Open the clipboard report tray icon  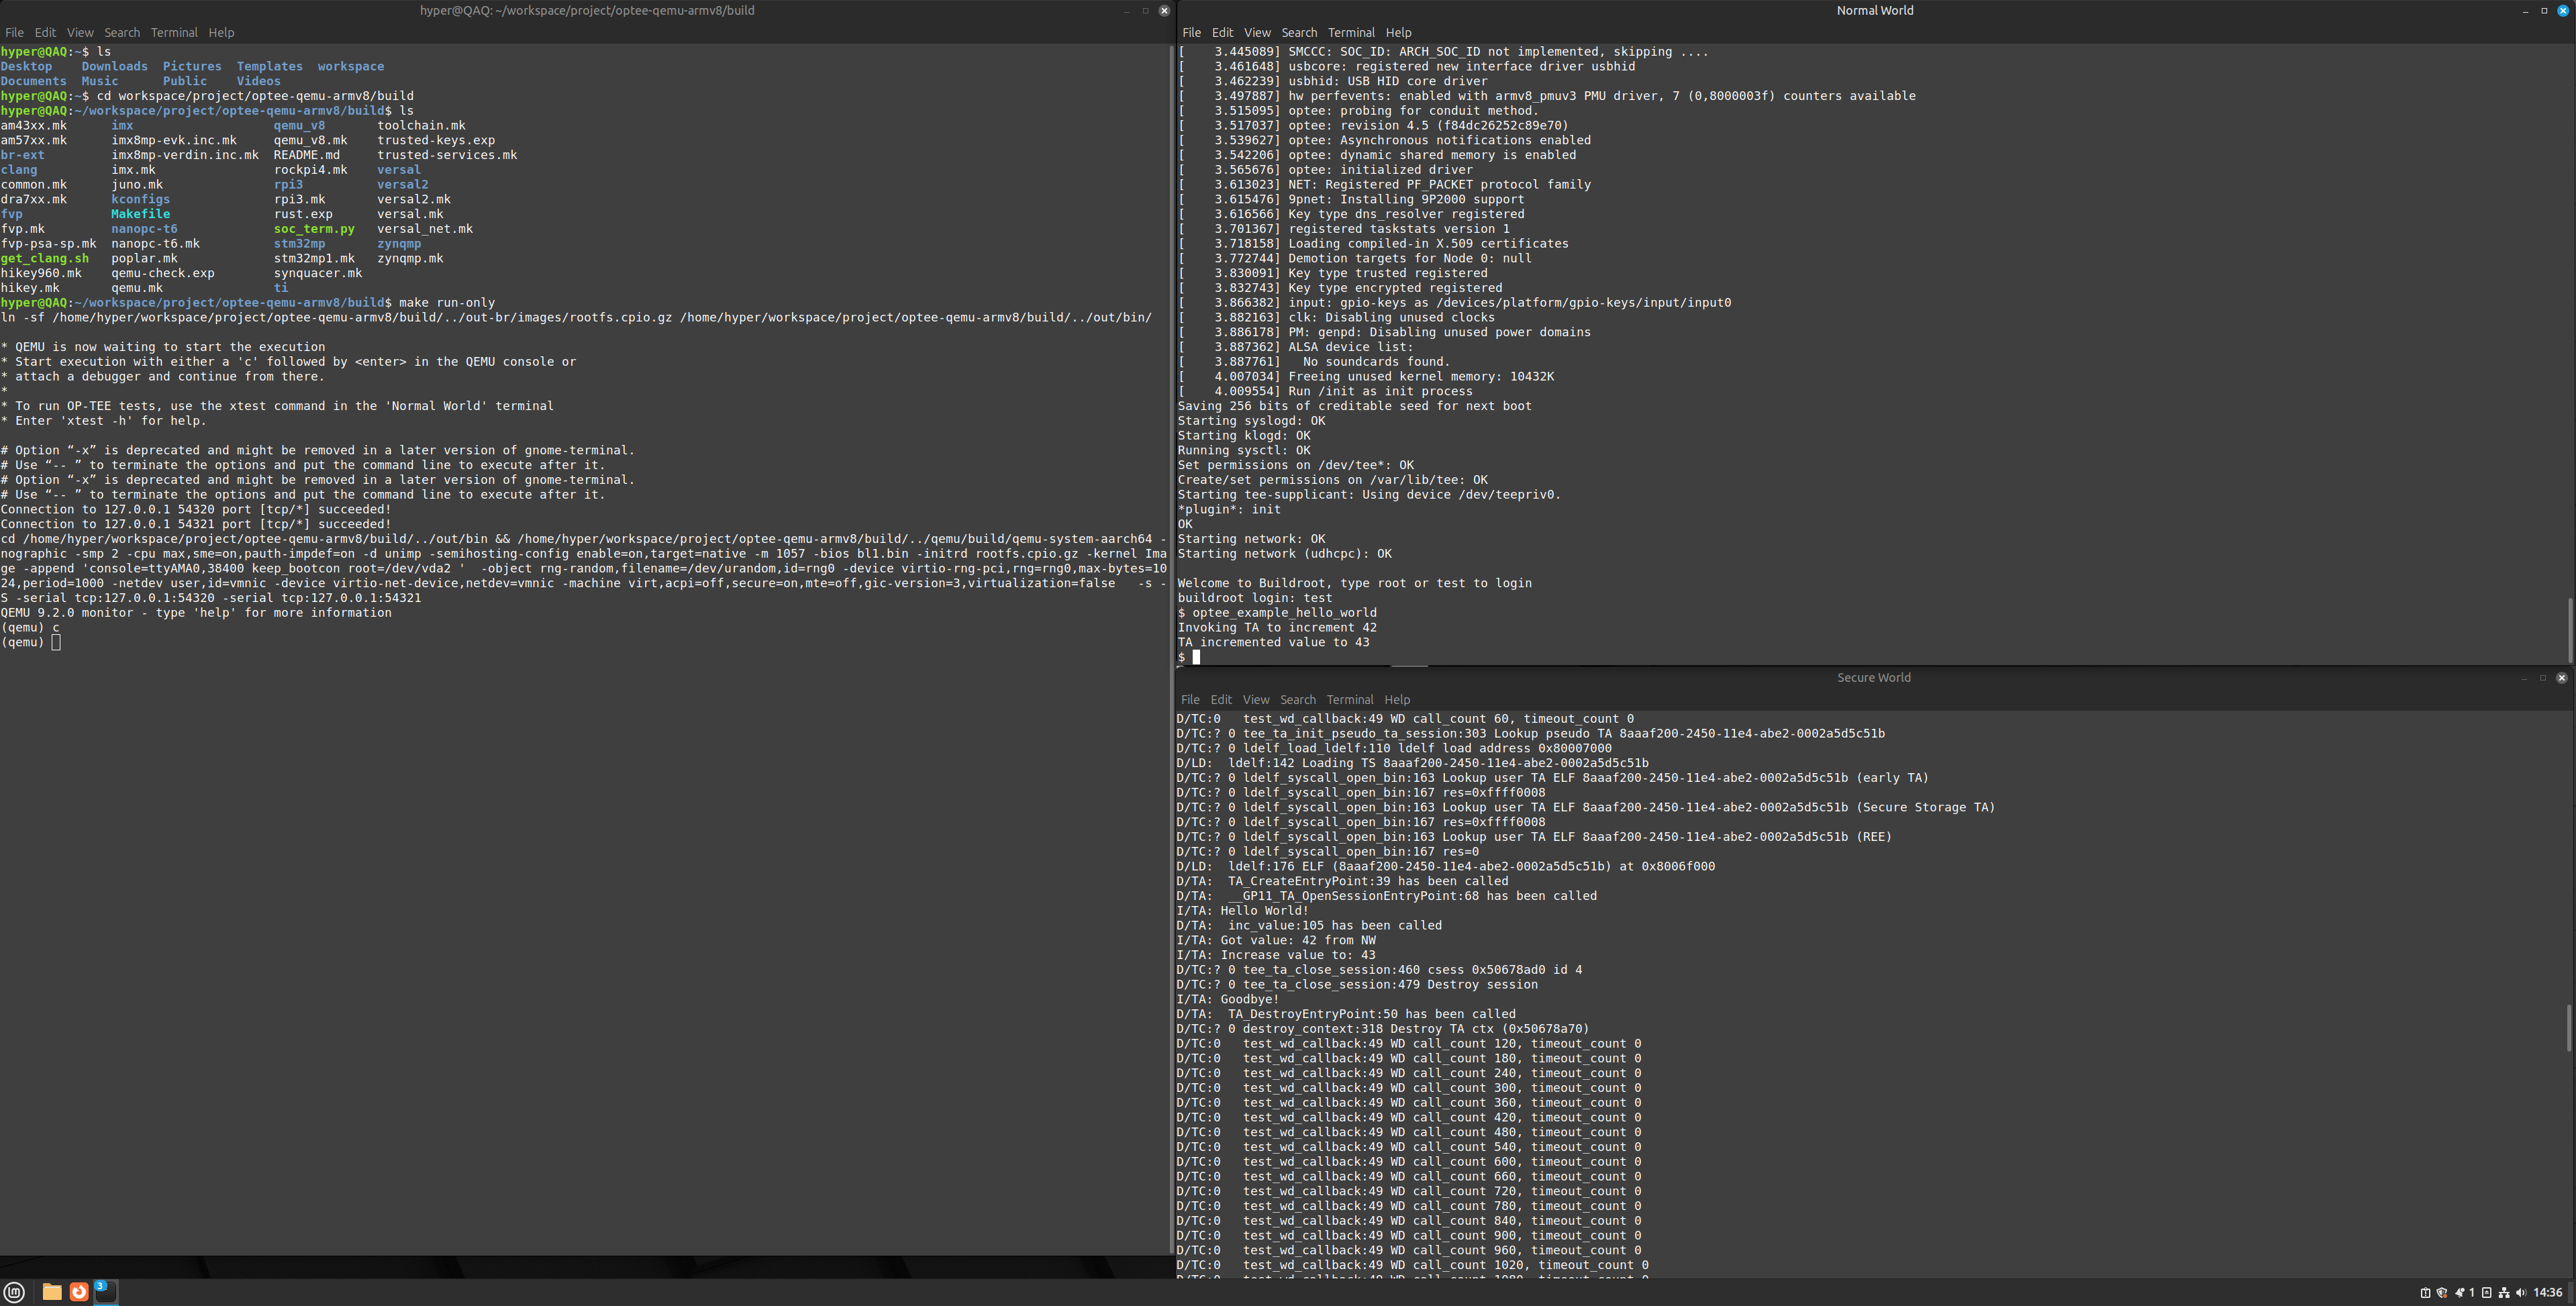2426,1293
